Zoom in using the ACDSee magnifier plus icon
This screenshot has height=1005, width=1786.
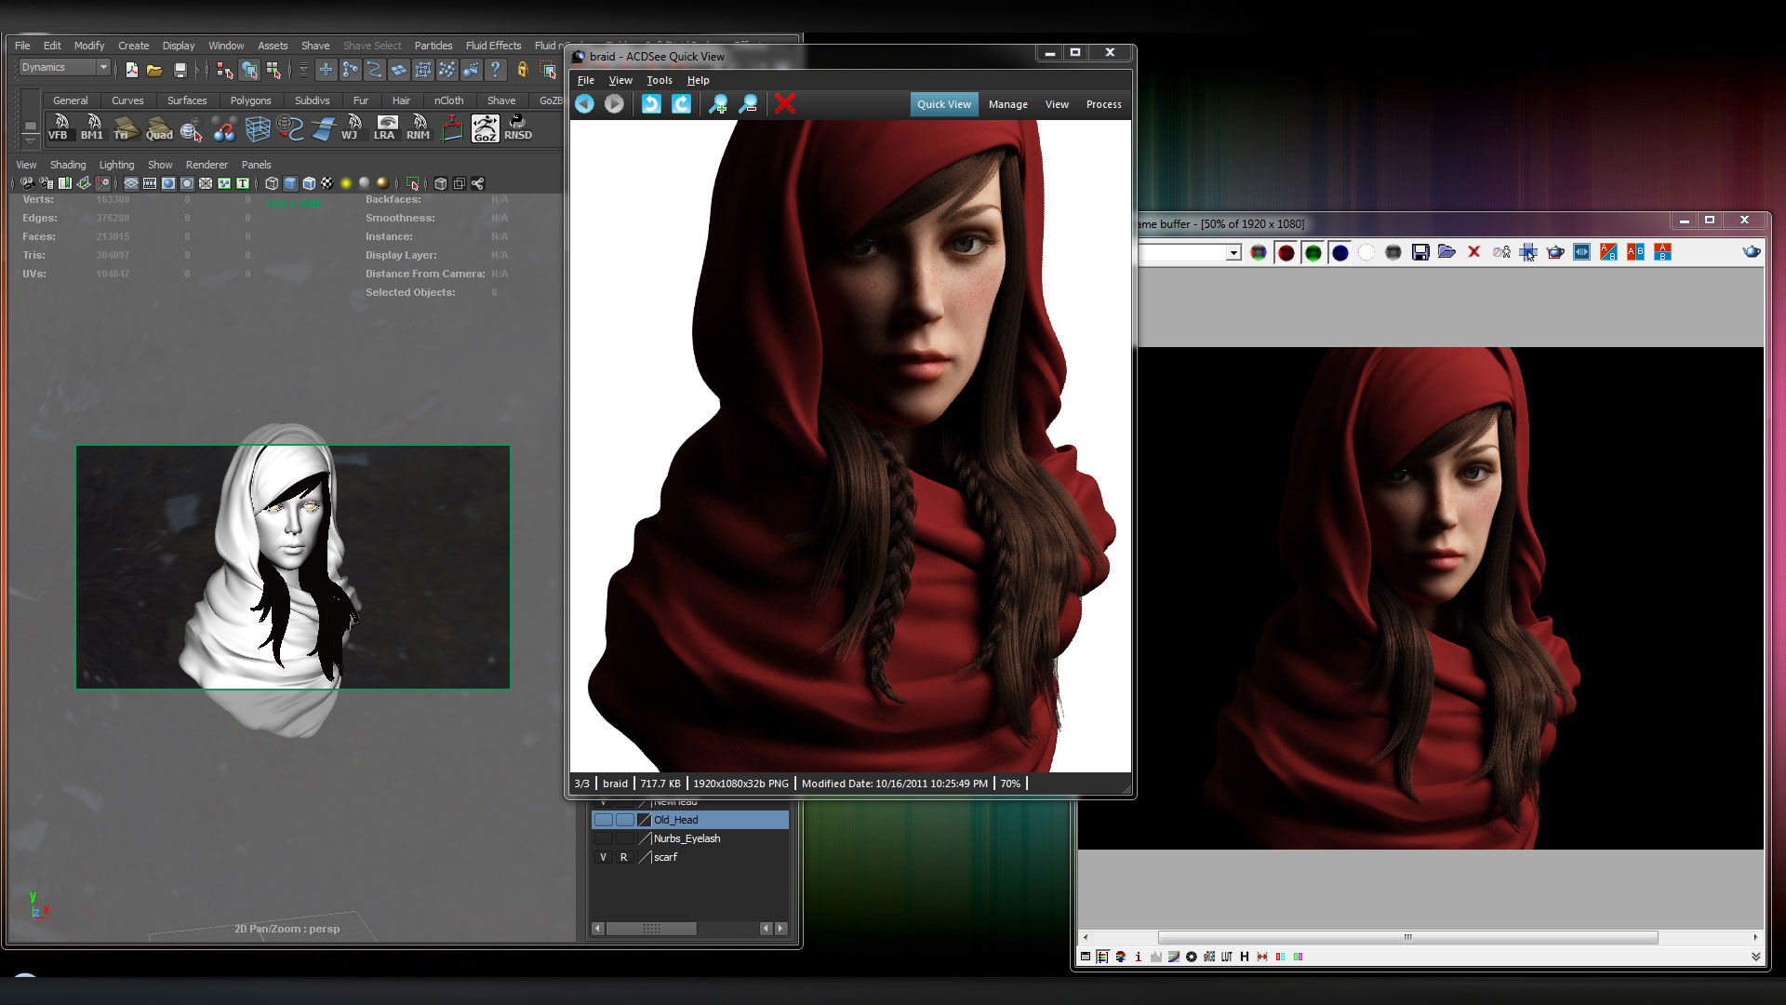[718, 104]
